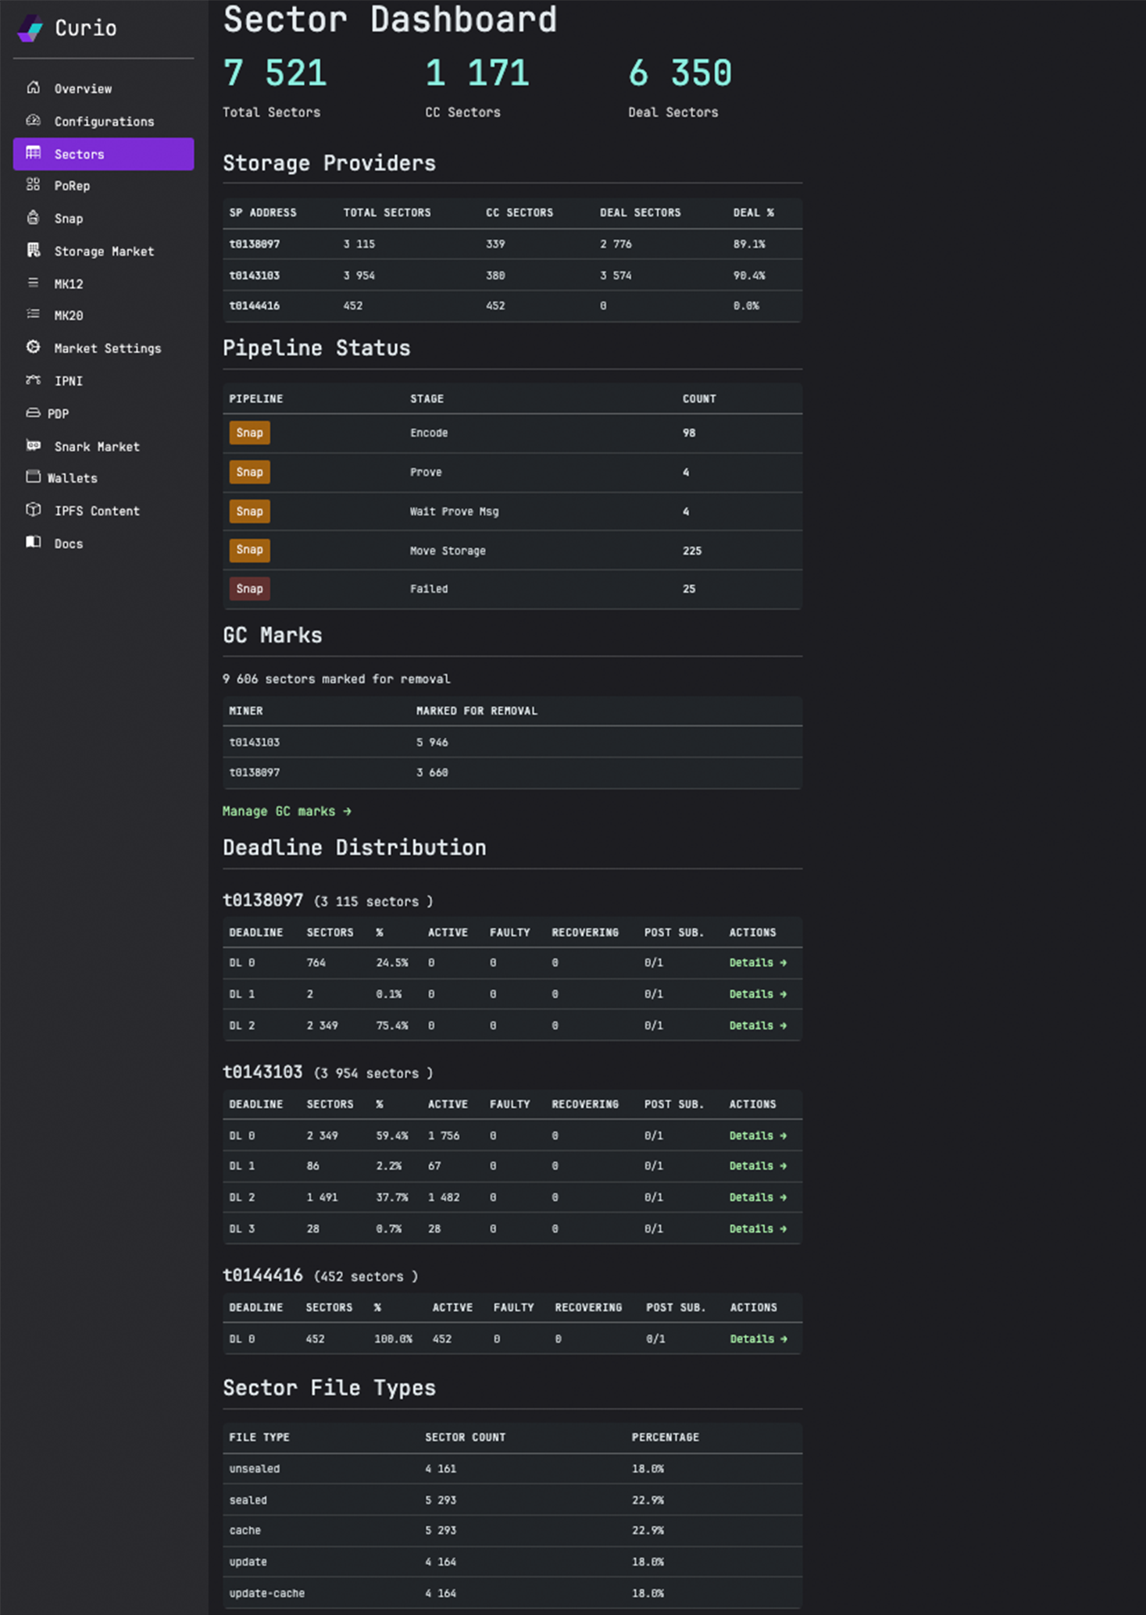Screen dimensions: 1146x1615
Task: Click the Overview home icon
Action: tap(33, 87)
